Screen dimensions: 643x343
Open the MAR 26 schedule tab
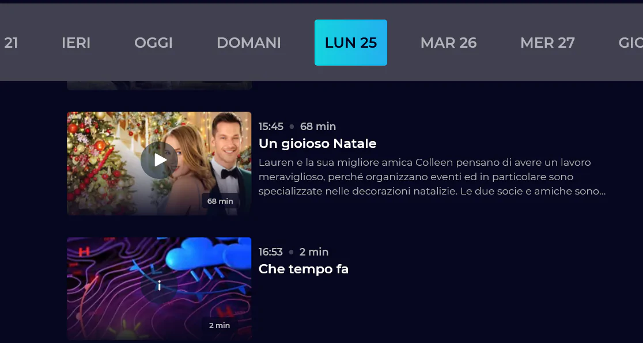click(x=449, y=43)
